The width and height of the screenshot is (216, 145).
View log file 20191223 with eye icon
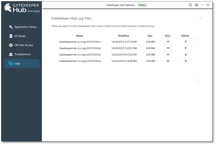point(168,55)
